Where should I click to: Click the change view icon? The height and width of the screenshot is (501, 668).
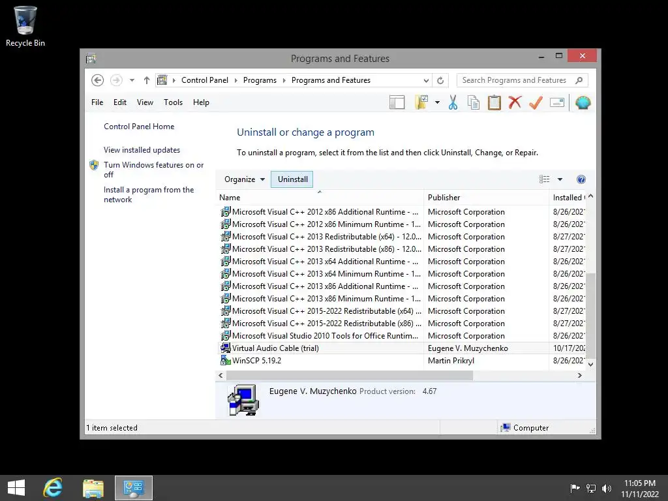(544, 179)
